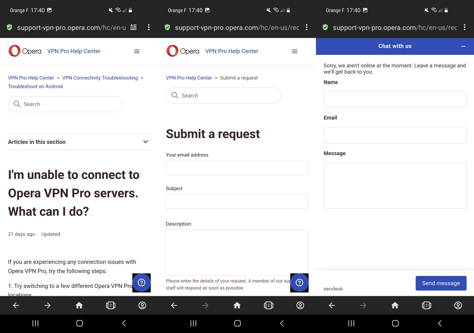
Task: Tap the secure shield icon in the right address bar
Action: pos(325,28)
